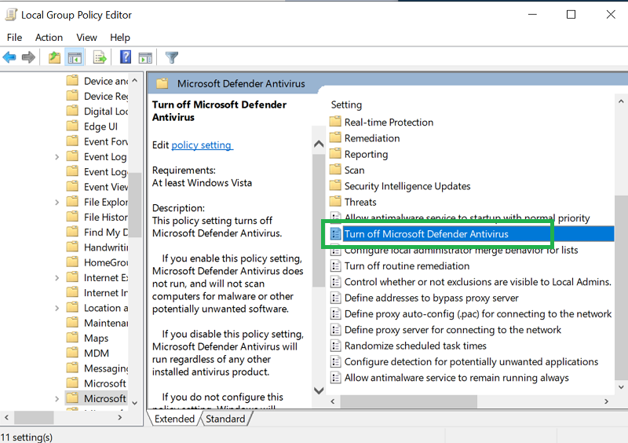The image size is (628, 443).
Task: Click the policy setting link
Action: [x=203, y=145]
